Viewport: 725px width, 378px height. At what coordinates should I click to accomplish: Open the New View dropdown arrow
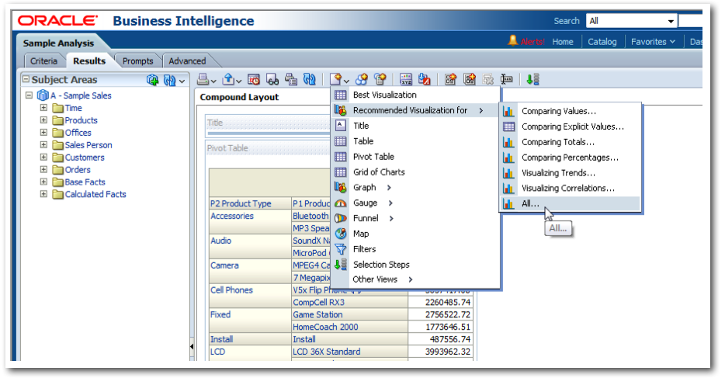coord(346,81)
